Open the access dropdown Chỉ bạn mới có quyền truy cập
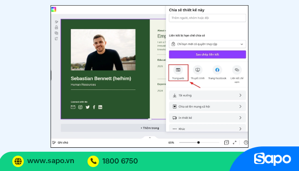Image resolution: width=299 pixels, height=171 pixels. coord(208,44)
